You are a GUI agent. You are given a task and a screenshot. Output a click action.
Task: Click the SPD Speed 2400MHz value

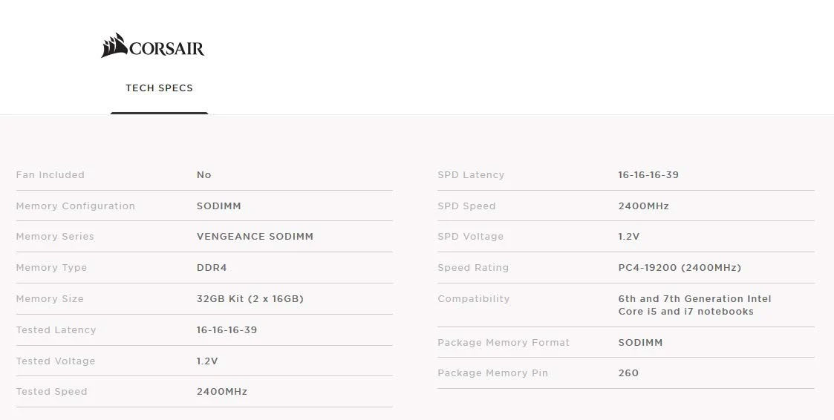(644, 206)
